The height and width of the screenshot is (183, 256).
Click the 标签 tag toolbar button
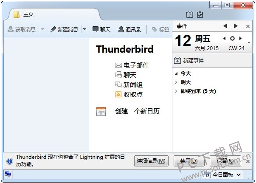(x=160, y=29)
